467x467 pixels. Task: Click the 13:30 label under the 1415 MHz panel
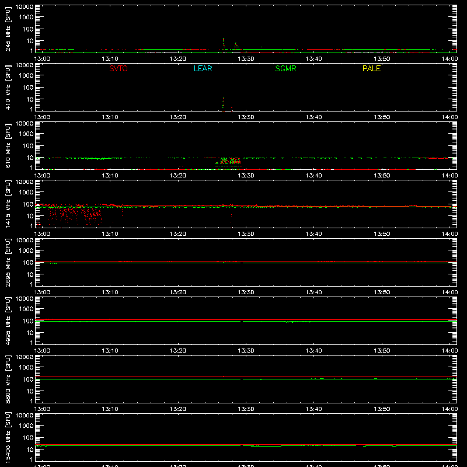pos(246,234)
